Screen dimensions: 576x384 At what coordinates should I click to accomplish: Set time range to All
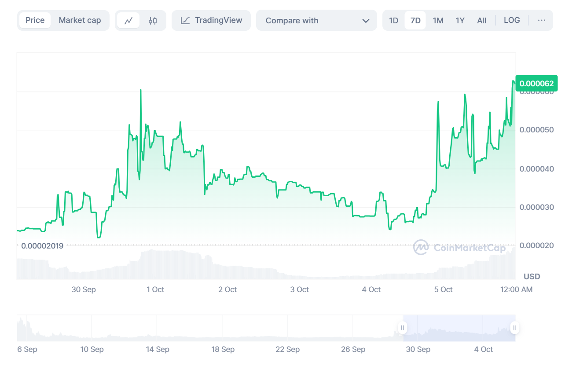[x=482, y=21]
